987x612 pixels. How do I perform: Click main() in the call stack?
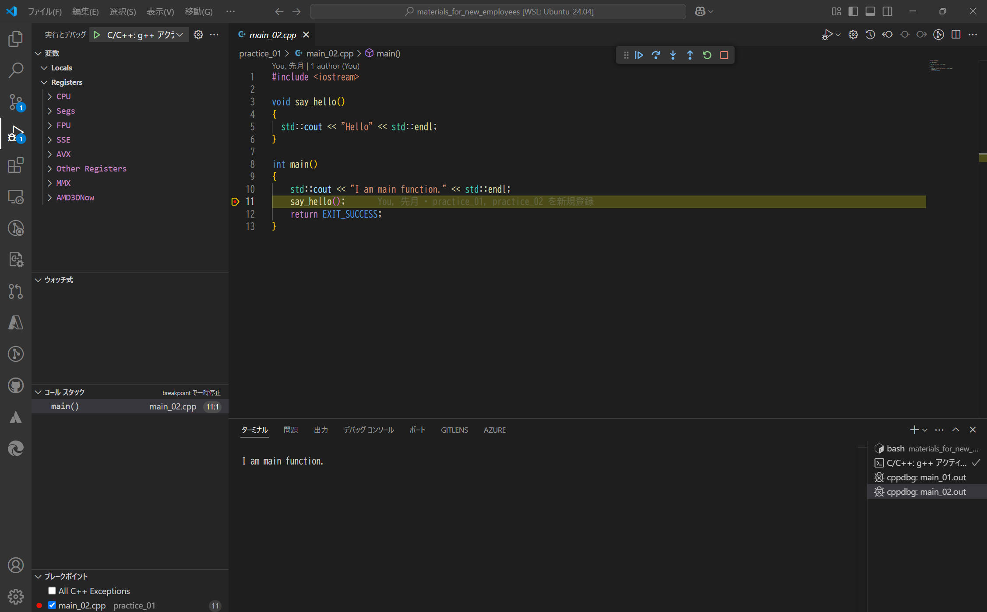[65, 406]
